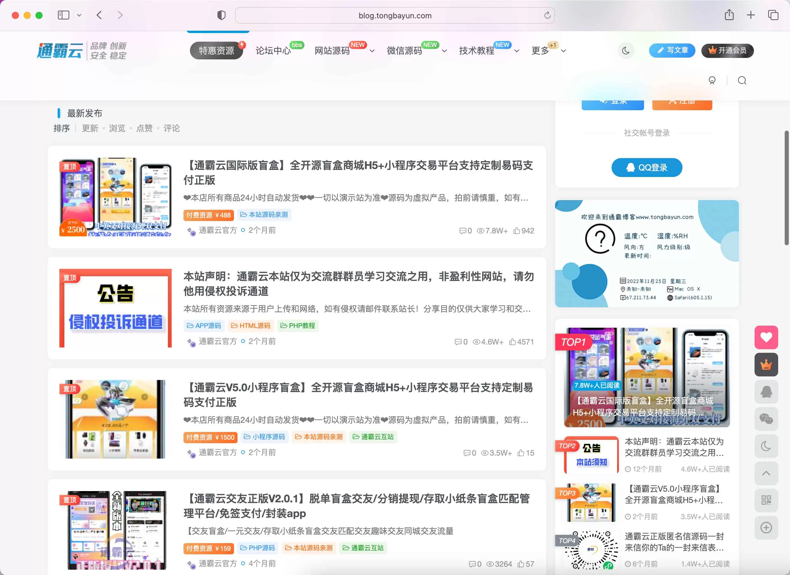This screenshot has width=790, height=575.
Task: Click the 写文章 button
Action: click(x=672, y=51)
